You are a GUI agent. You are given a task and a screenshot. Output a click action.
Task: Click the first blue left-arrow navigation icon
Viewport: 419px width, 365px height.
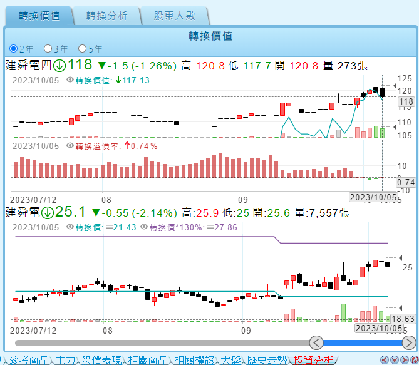coord(384,360)
